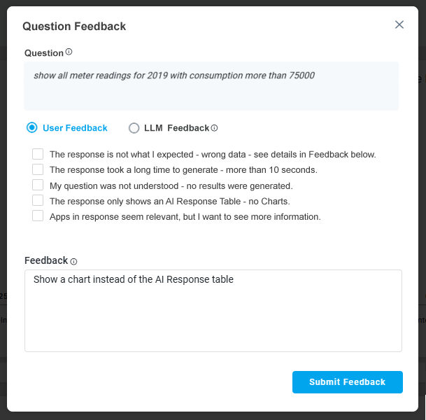This screenshot has height=420, width=426.
Task: Check 'My question was not understood' checkbox
Action: point(38,185)
